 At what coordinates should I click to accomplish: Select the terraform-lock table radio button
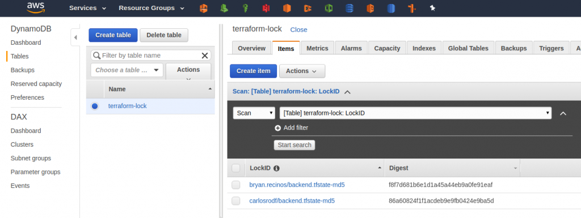pyautogui.click(x=95, y=106)
